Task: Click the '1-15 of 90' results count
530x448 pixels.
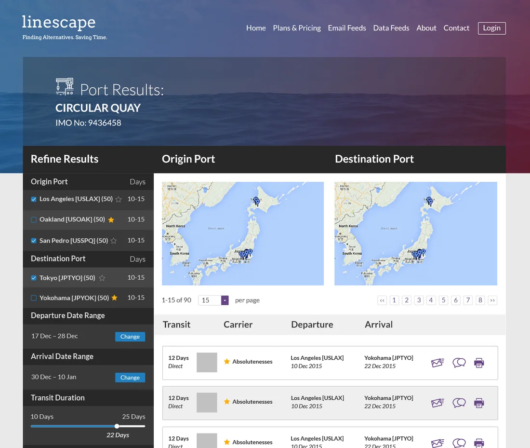Action: [176, 300]
